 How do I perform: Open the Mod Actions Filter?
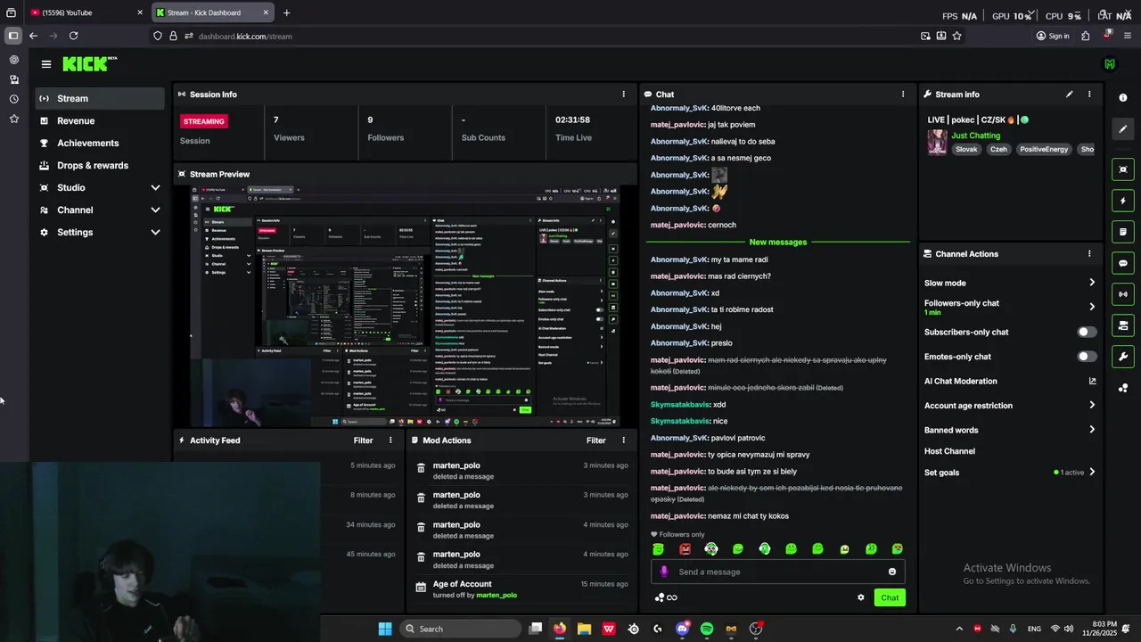[x=596, y=440]
